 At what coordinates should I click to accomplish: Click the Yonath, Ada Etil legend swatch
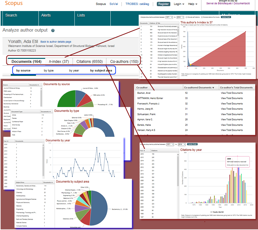click(212, 212)
